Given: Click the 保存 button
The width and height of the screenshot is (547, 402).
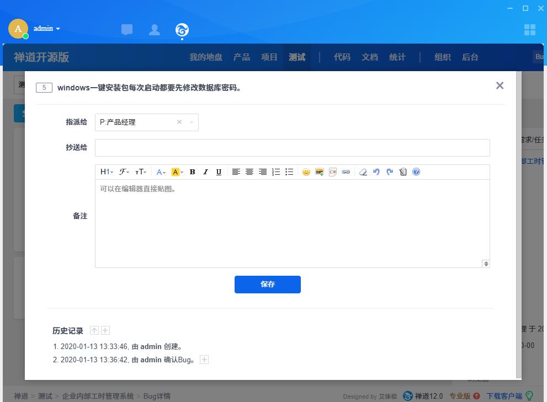Looking at the screenshot, I should 268,285.
